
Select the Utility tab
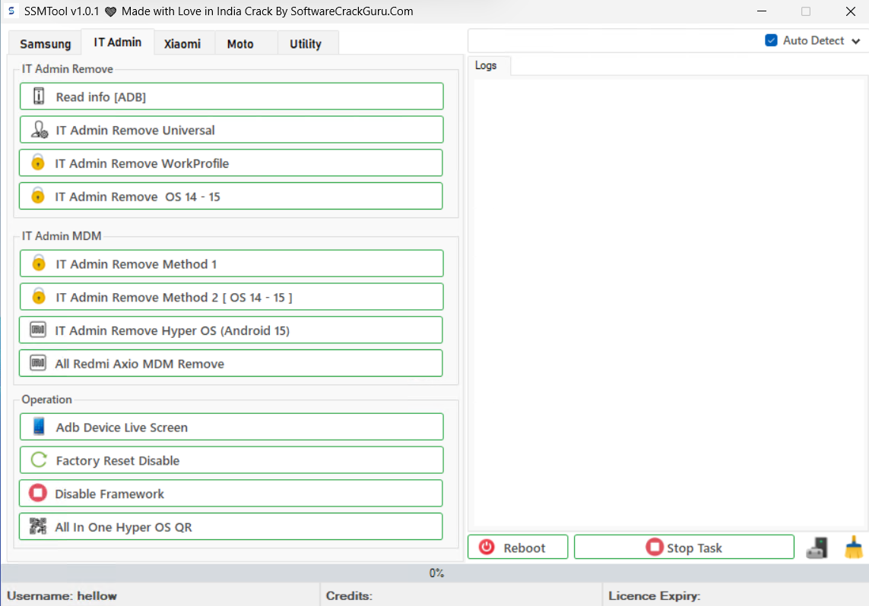coord(306,44)
